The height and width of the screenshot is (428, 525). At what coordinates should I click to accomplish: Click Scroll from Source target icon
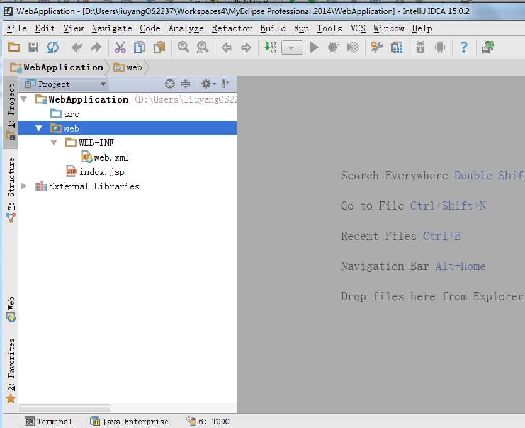pyautogui.click(x=170, y=84)
